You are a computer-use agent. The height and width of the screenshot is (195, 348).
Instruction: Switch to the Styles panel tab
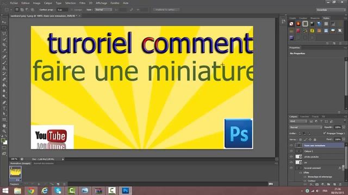(326, 18)
